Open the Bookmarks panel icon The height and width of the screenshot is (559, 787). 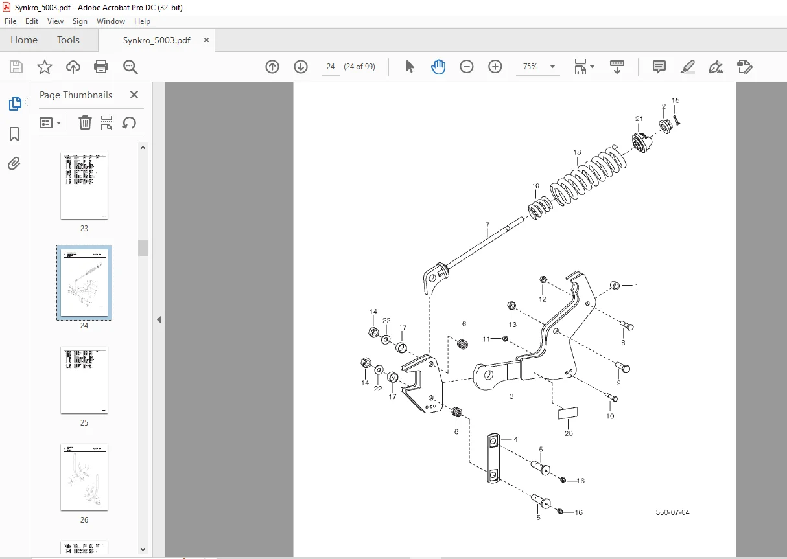[x=14, y=134]
